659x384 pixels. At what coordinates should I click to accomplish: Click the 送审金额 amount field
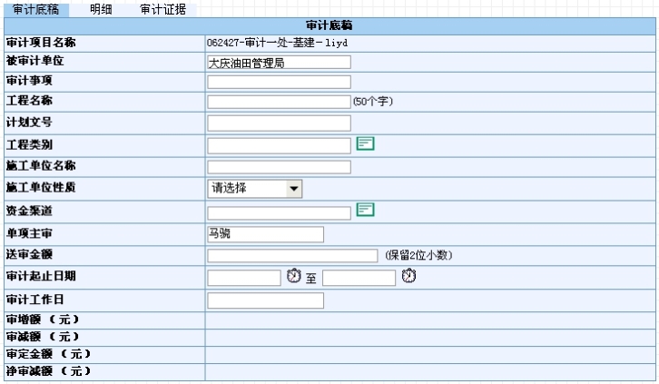tap(292, 255)
